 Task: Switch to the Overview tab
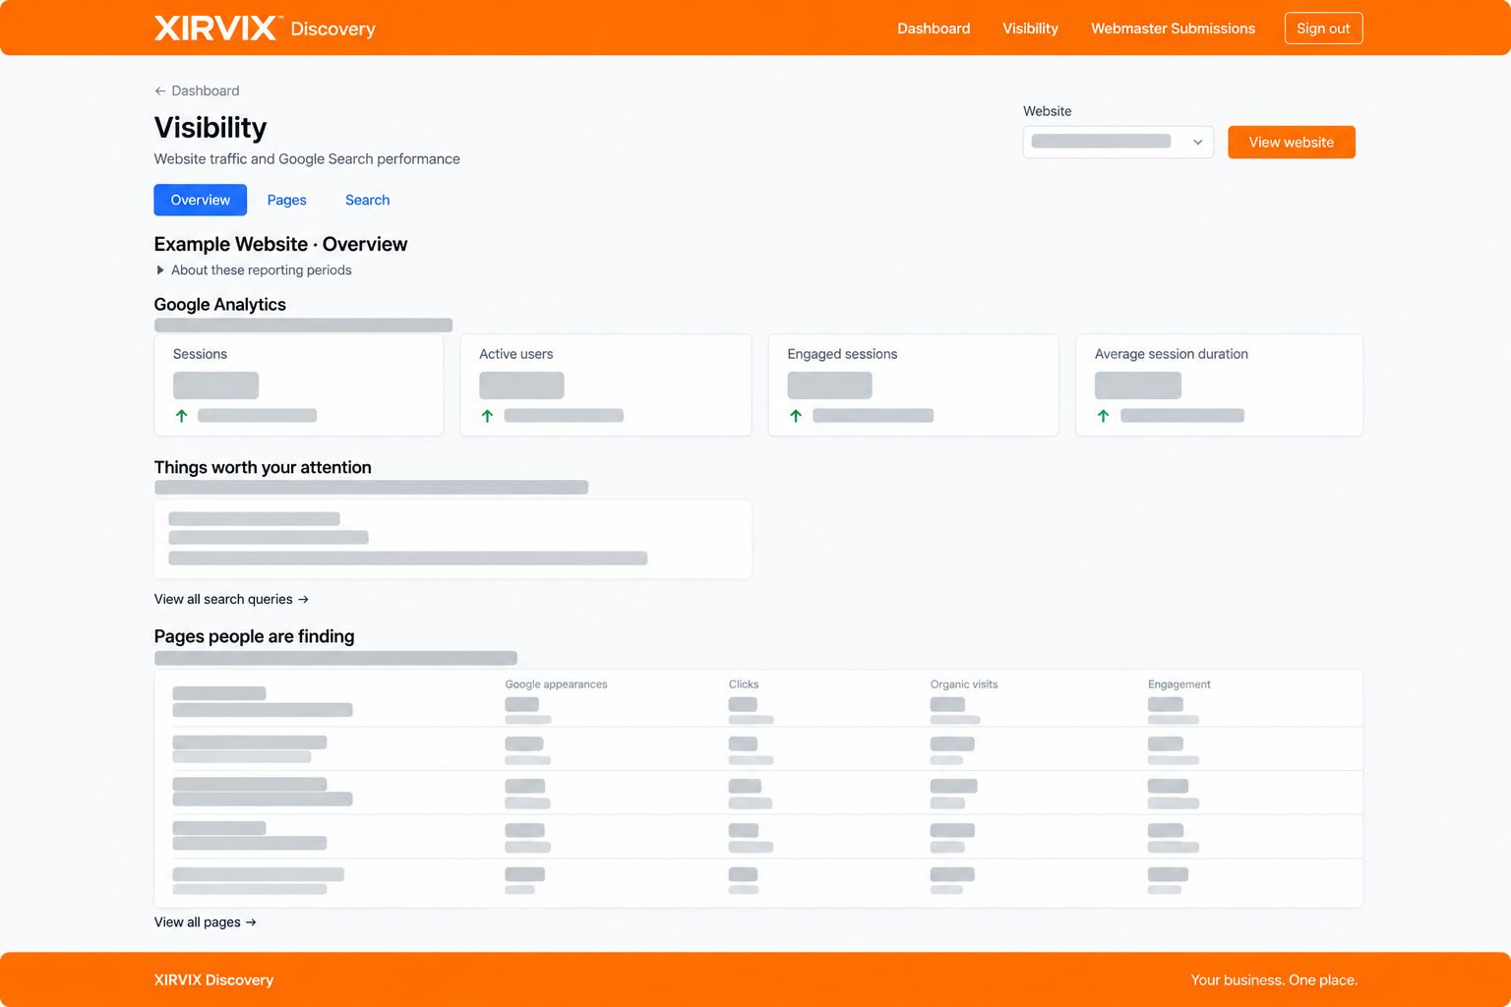coord(201,200)
